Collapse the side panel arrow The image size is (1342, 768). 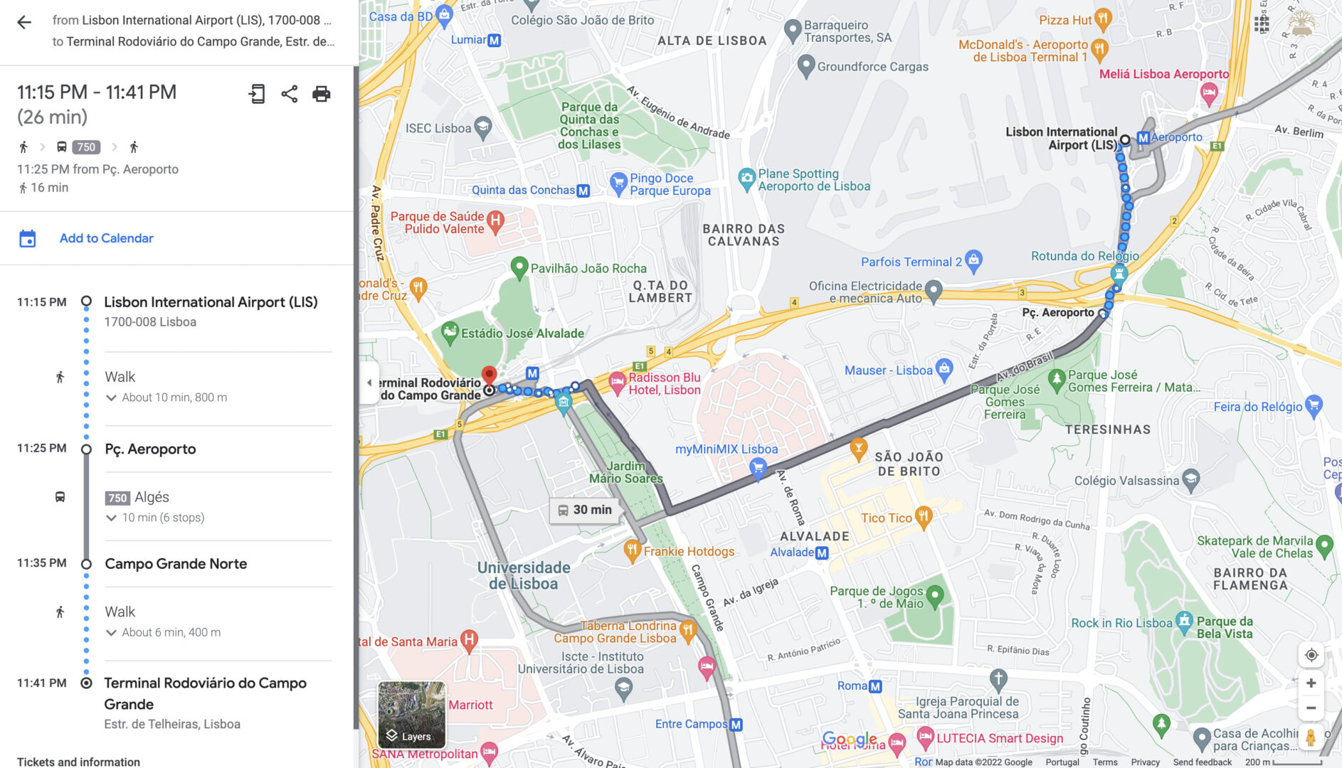369,383
